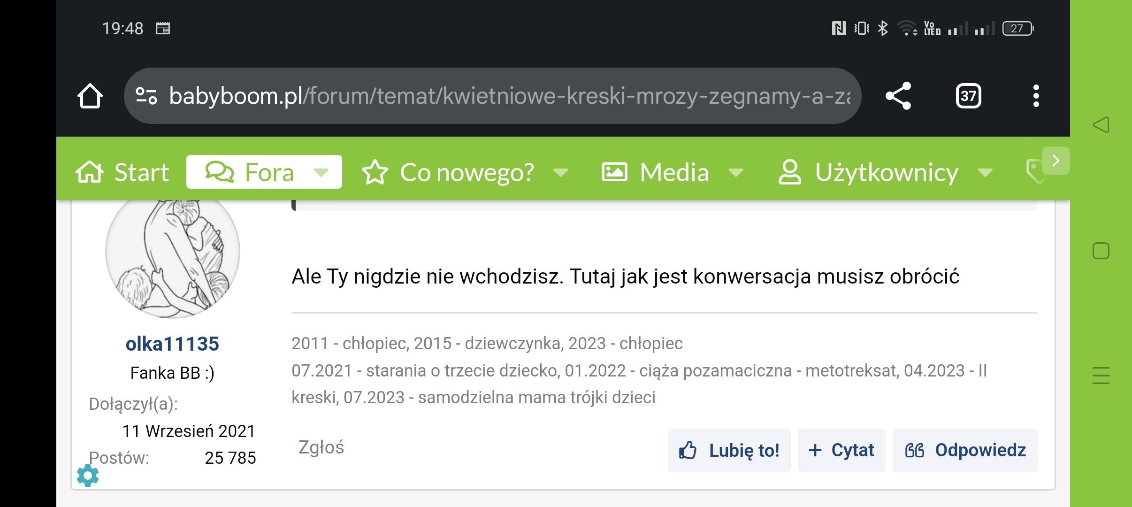1132x507 pixels.
Task: Click the teal gear settings icon
Action: (88, 476)
